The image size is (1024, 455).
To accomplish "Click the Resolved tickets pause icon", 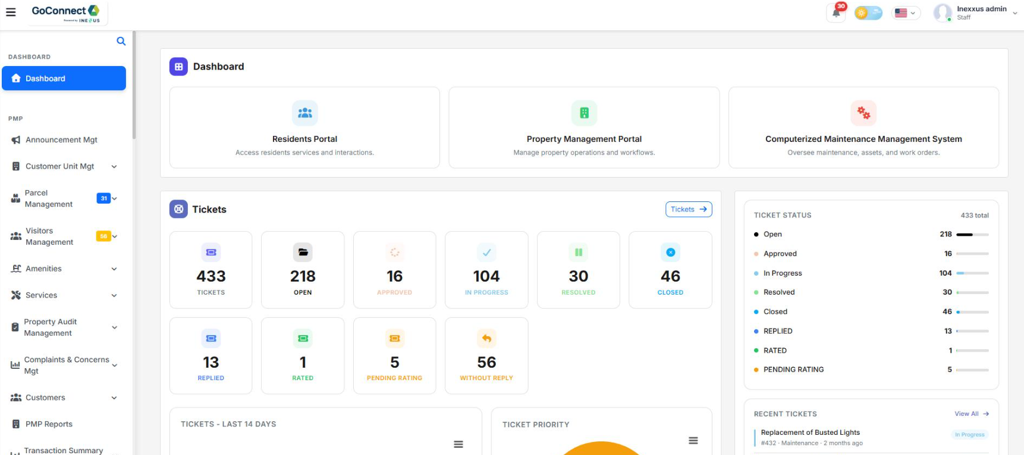I will 578,252.
